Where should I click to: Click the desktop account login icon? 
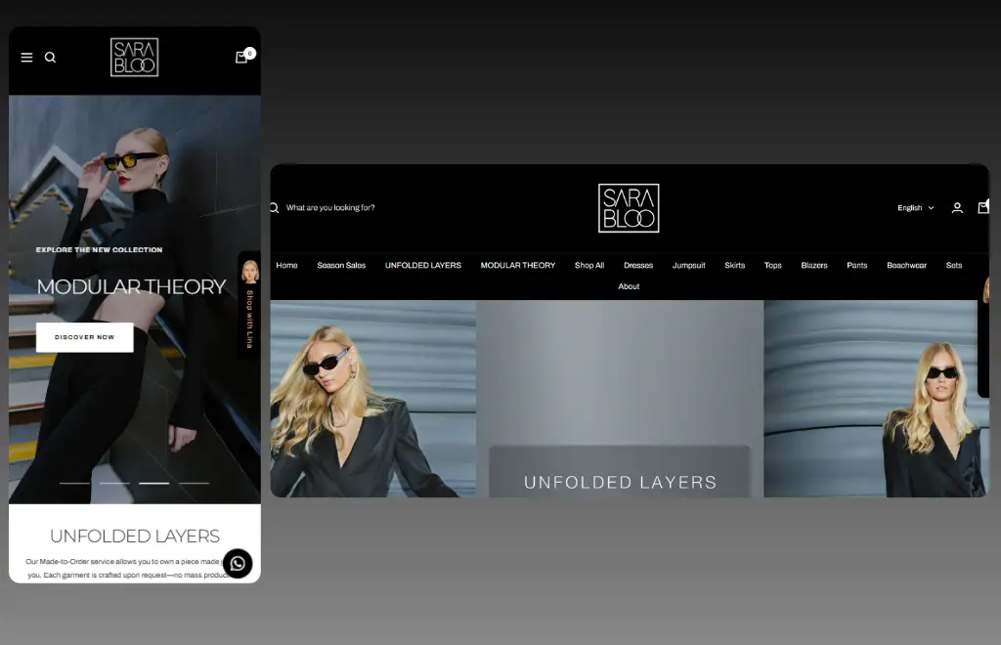coord(957,208)
